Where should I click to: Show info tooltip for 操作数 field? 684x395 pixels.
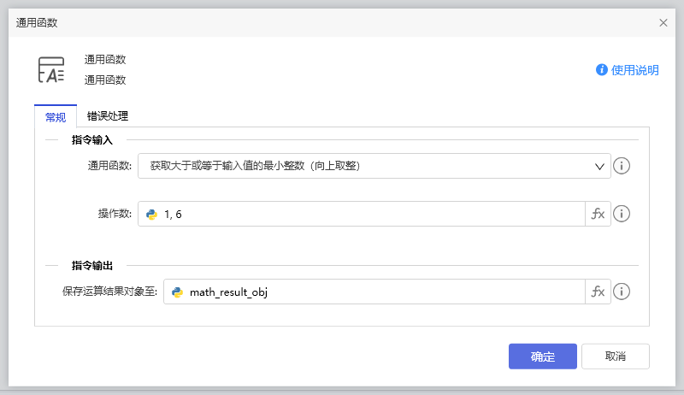(x=622, y=214)
